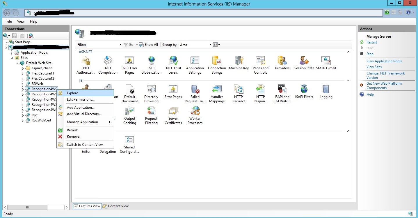Click the Save connections toolbar icon
418x218 pixels.
point(14,36)
